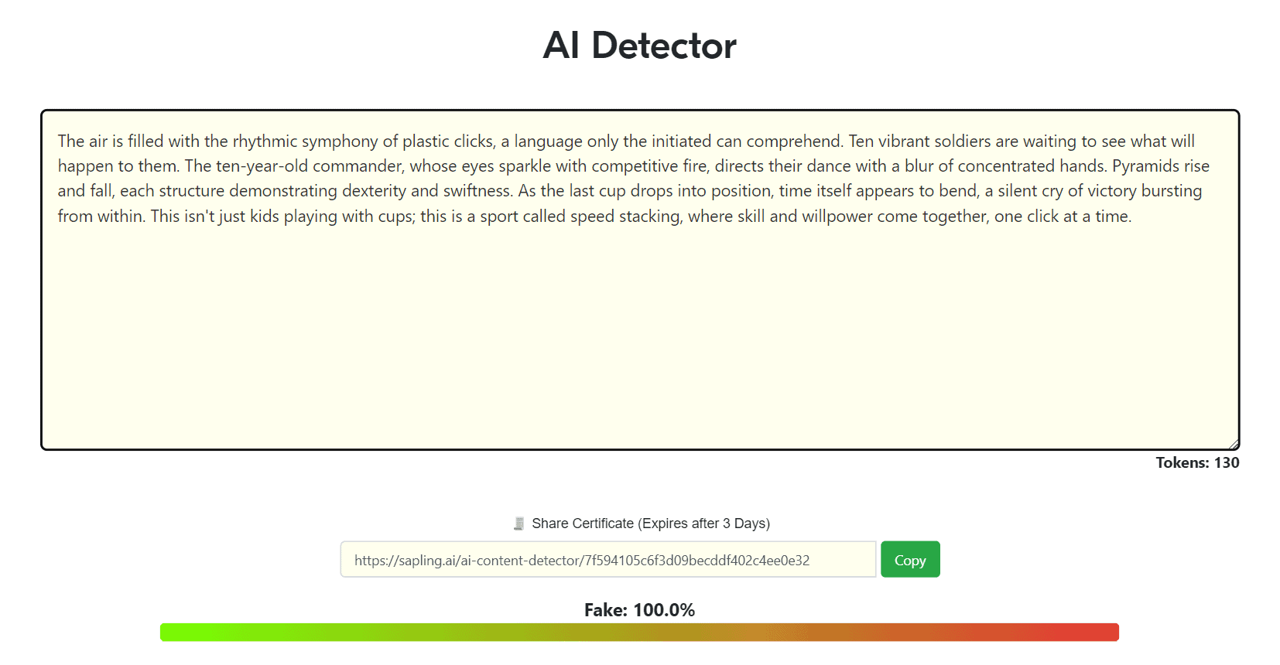Image resolution: width=1280 pixels, height=665 pixels.
Task: Click the green Copy button
Action: (910, 559)
